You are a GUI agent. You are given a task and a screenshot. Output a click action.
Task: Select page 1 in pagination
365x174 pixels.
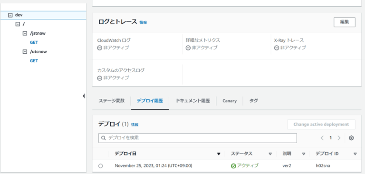coord(331,138)
